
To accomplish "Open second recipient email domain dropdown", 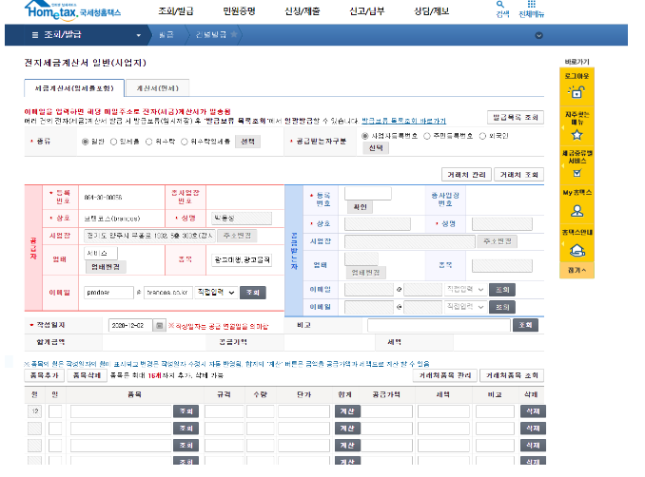I will click(465, 307).
